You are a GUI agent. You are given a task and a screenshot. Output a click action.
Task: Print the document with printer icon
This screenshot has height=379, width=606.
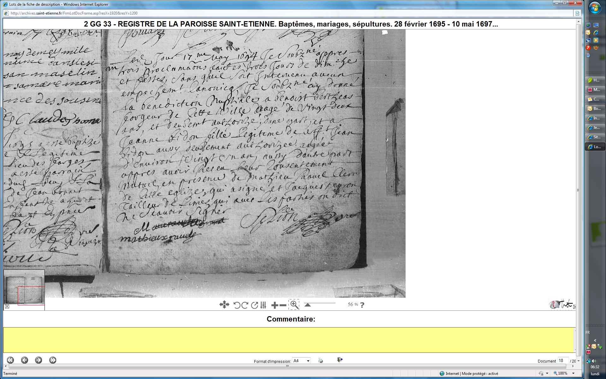point(321,360)
